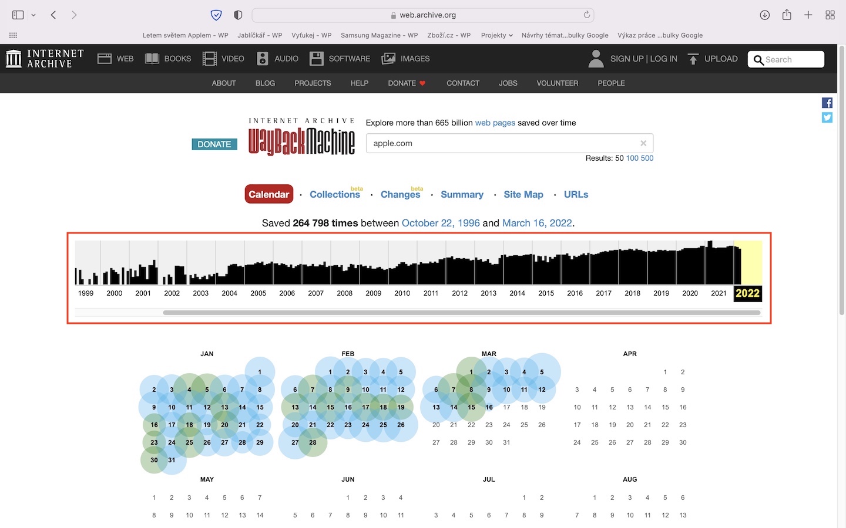Open the Images section icon

[x=388, y=59]
